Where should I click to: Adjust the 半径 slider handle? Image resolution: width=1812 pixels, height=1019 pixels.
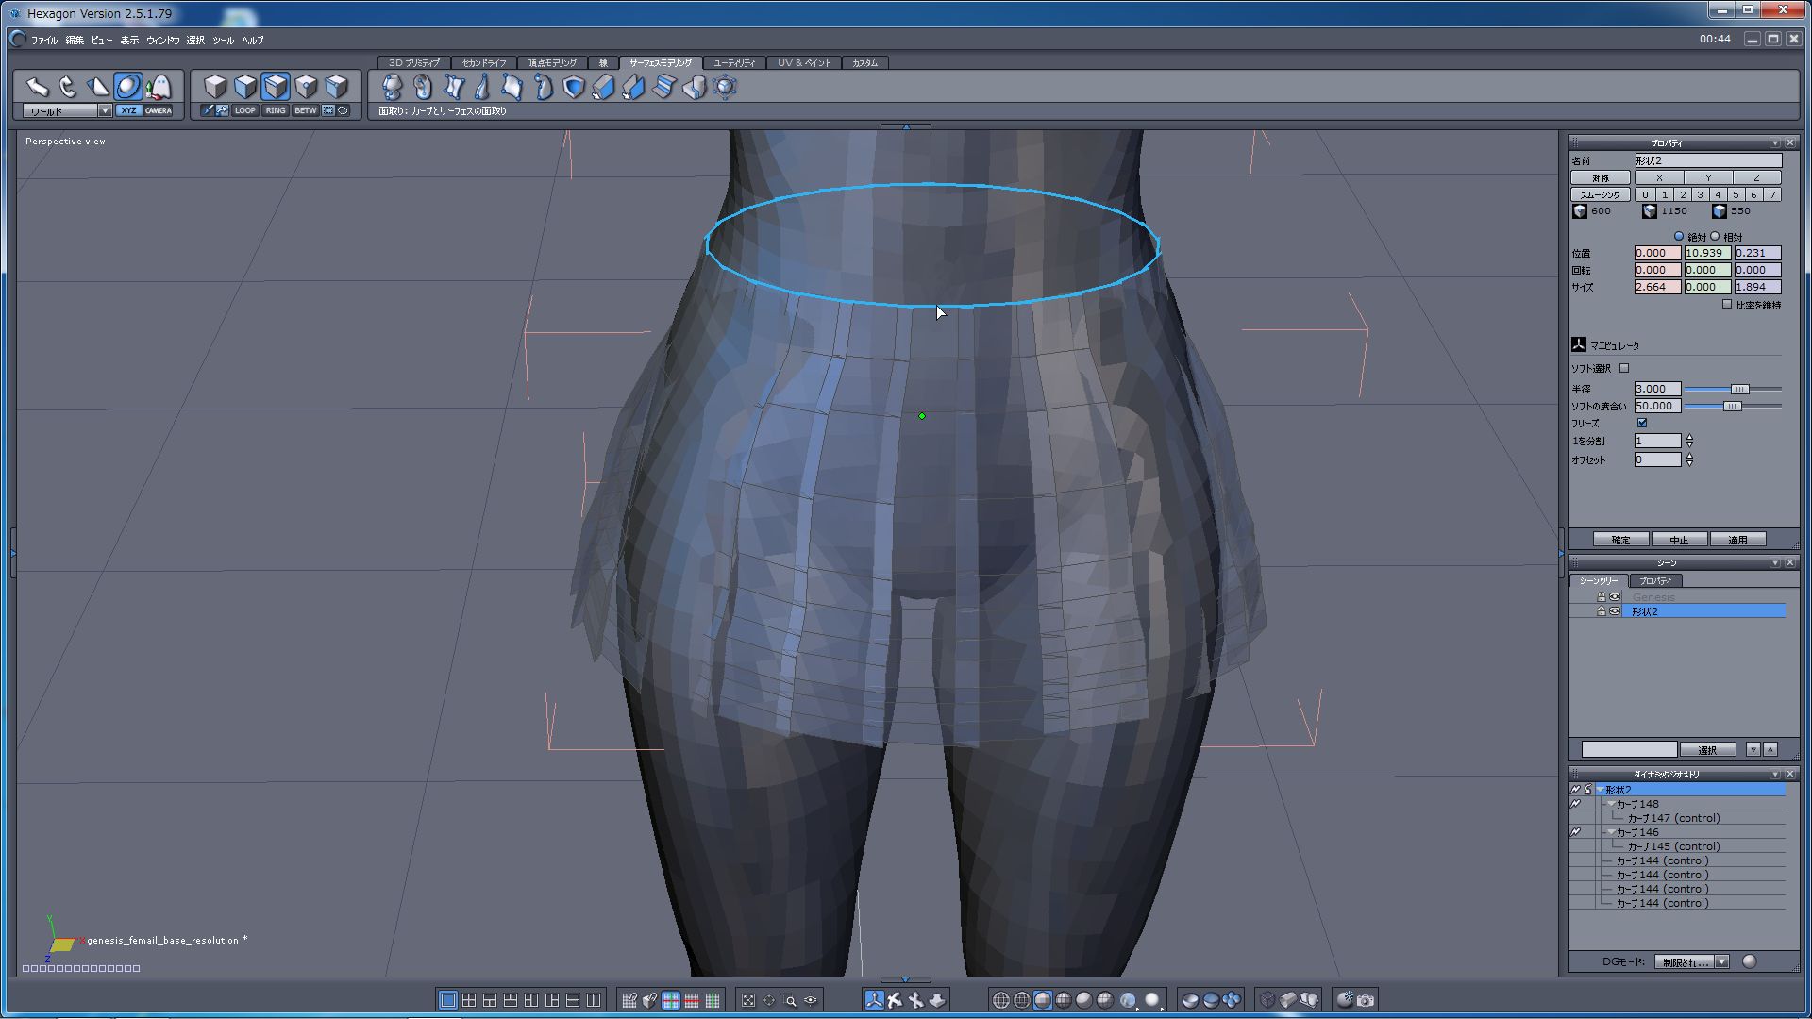tap(1739, 389)
